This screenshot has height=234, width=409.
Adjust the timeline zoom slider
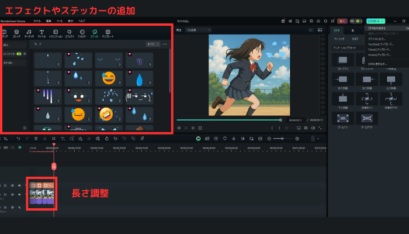(282, 139)
